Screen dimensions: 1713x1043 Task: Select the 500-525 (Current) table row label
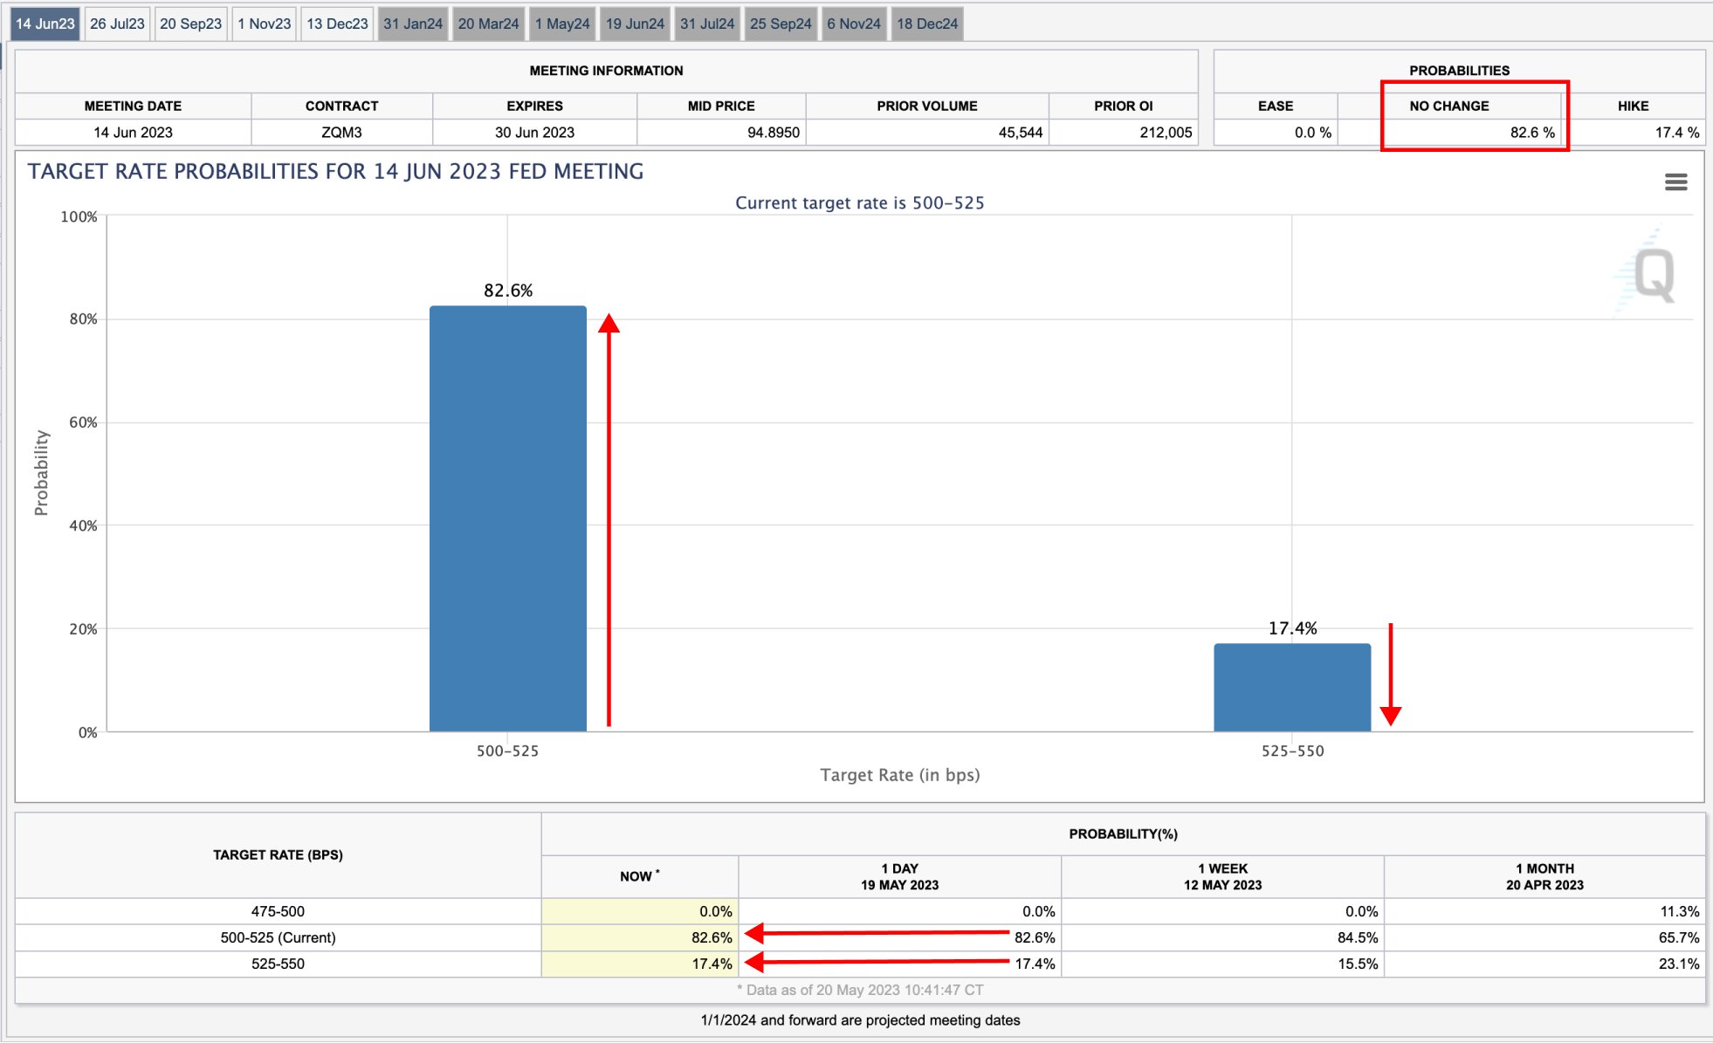(x=278, y=937)
